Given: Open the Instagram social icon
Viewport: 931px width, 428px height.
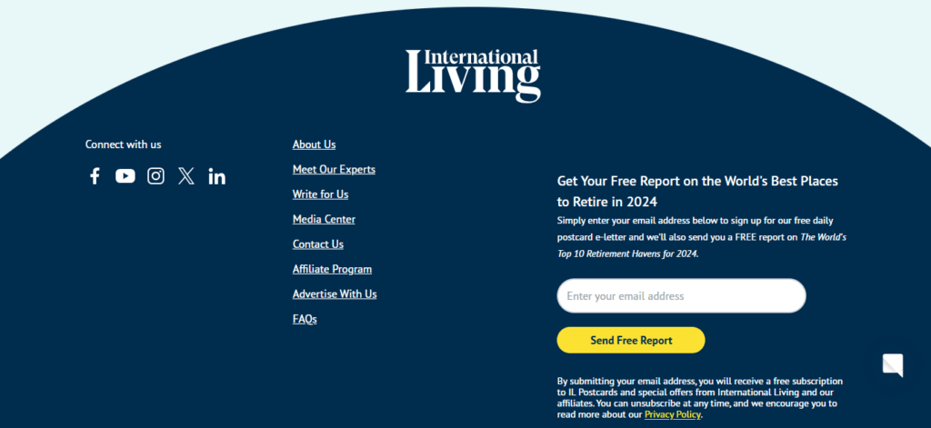Looking at the screenshot, I should [155, 176].
